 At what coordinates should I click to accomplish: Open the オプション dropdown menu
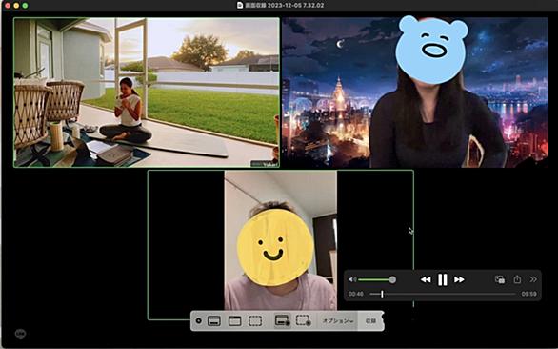338,320
